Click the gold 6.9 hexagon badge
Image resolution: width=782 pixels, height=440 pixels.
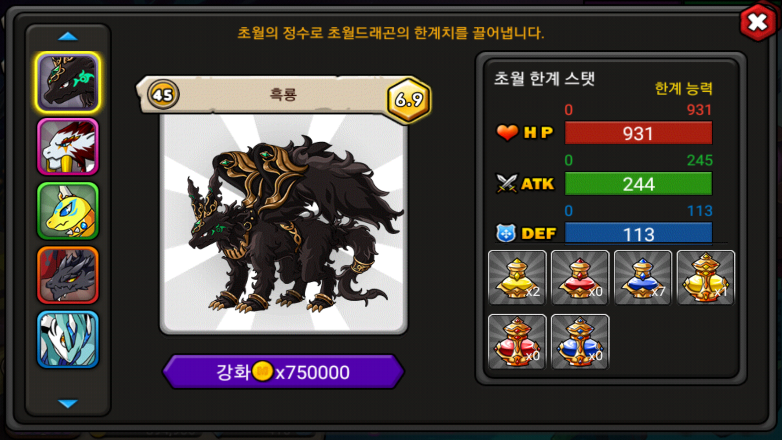(409, 100)
